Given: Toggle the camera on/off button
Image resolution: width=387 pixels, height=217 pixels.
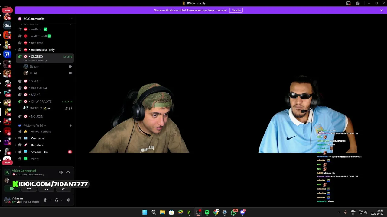Looking at the screenshot, I should [12, 189].
